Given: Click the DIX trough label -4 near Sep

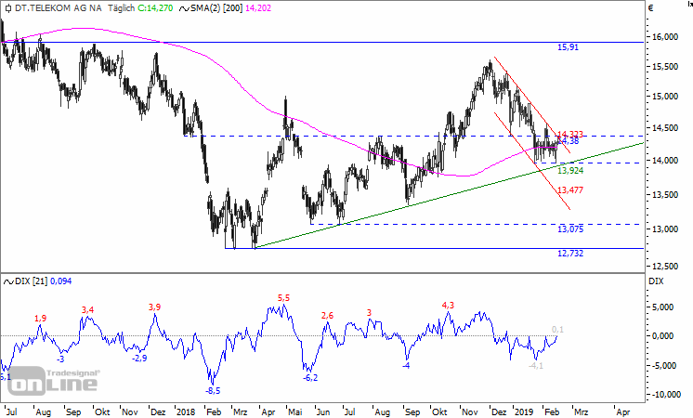Looking at the screenshot, I should pyautogui.click(x=406, y=366).
